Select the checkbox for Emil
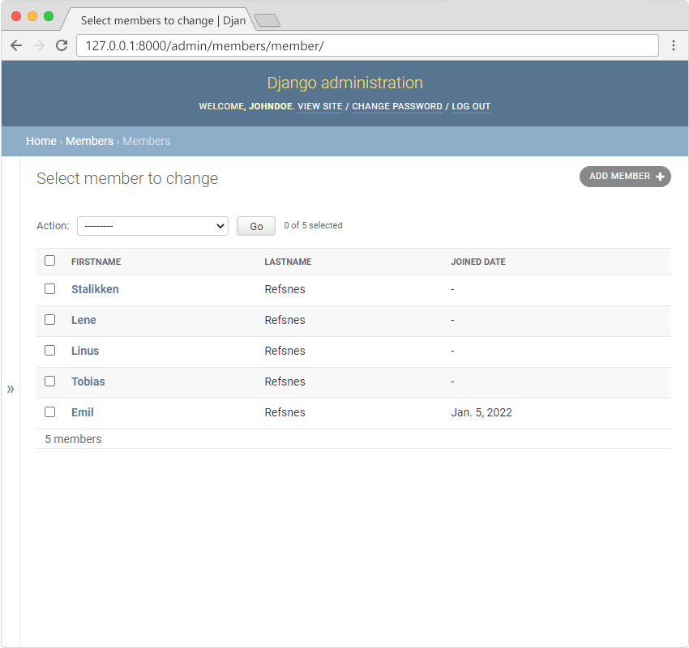Screen dimensions: 689x648 [49, 411]
